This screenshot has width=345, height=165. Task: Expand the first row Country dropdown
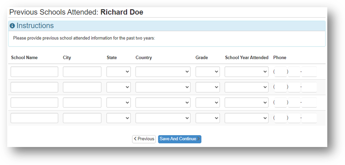163,72
